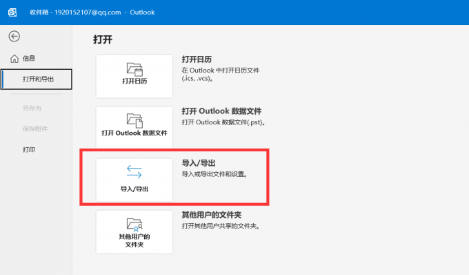This screenshot has height=275, width=469.
Task: Click the 打开 page title
Action: pos(103,39)
